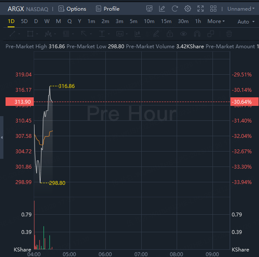This screenshot has width=259, height=257.
Task: Refresh the chart
Action: pyautogui.click(x=175, y=9)
